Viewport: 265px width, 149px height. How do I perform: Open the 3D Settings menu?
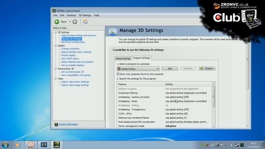tap(85, 15)
